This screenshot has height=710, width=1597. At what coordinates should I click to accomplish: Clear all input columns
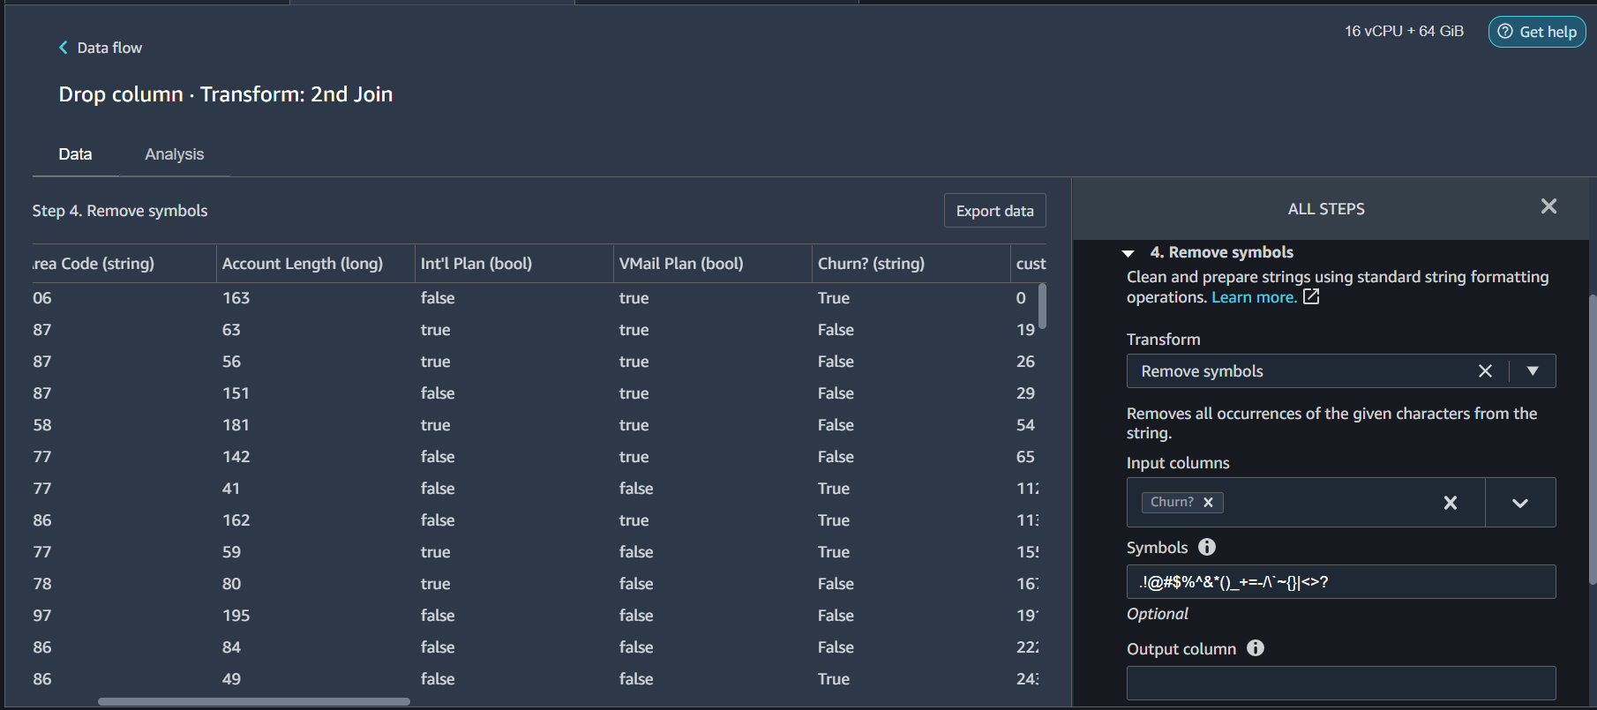coord(1450,503)
